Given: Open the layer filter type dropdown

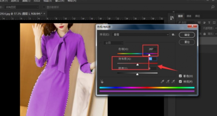Looking at the screenshot, I should tap(186, 22).
